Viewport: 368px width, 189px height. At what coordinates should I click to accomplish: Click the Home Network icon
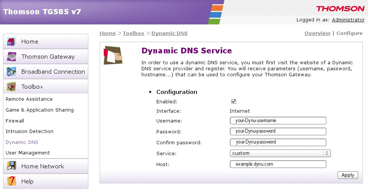click(x=12, y=166)
